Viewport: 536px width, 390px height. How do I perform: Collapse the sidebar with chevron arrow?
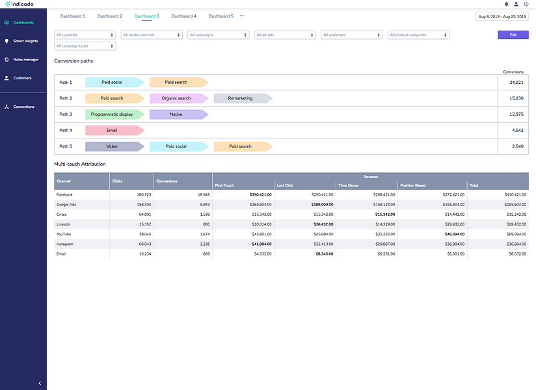40,383
